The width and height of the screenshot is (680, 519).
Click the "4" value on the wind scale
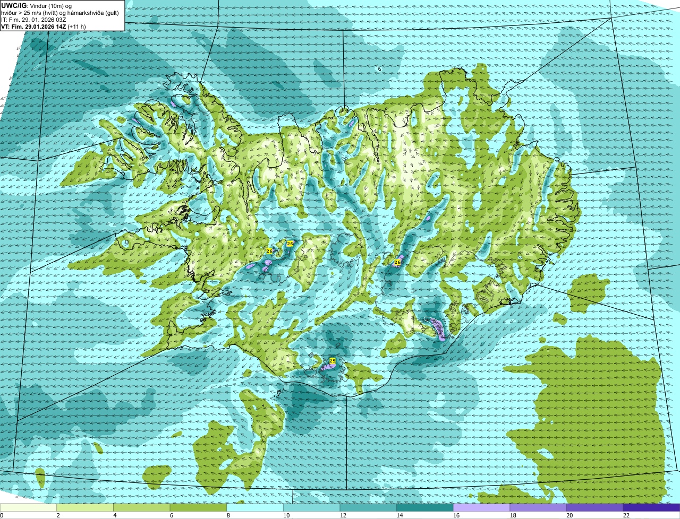115,515
